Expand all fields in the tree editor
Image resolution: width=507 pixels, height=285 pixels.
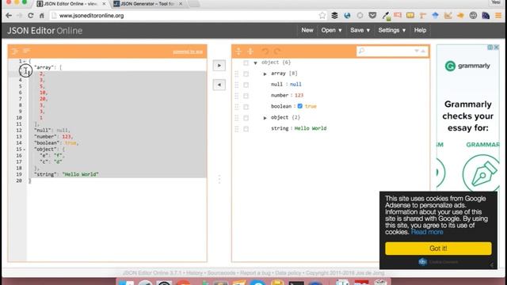[x=238, y=51]
